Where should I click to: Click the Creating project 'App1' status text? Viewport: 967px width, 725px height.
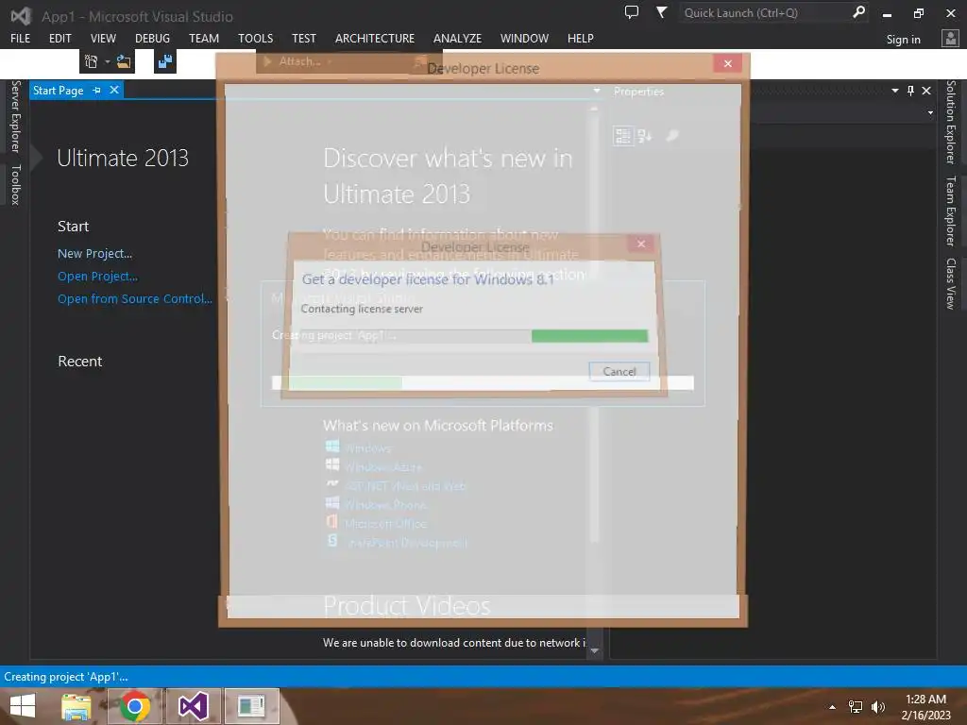pos(66,677)
